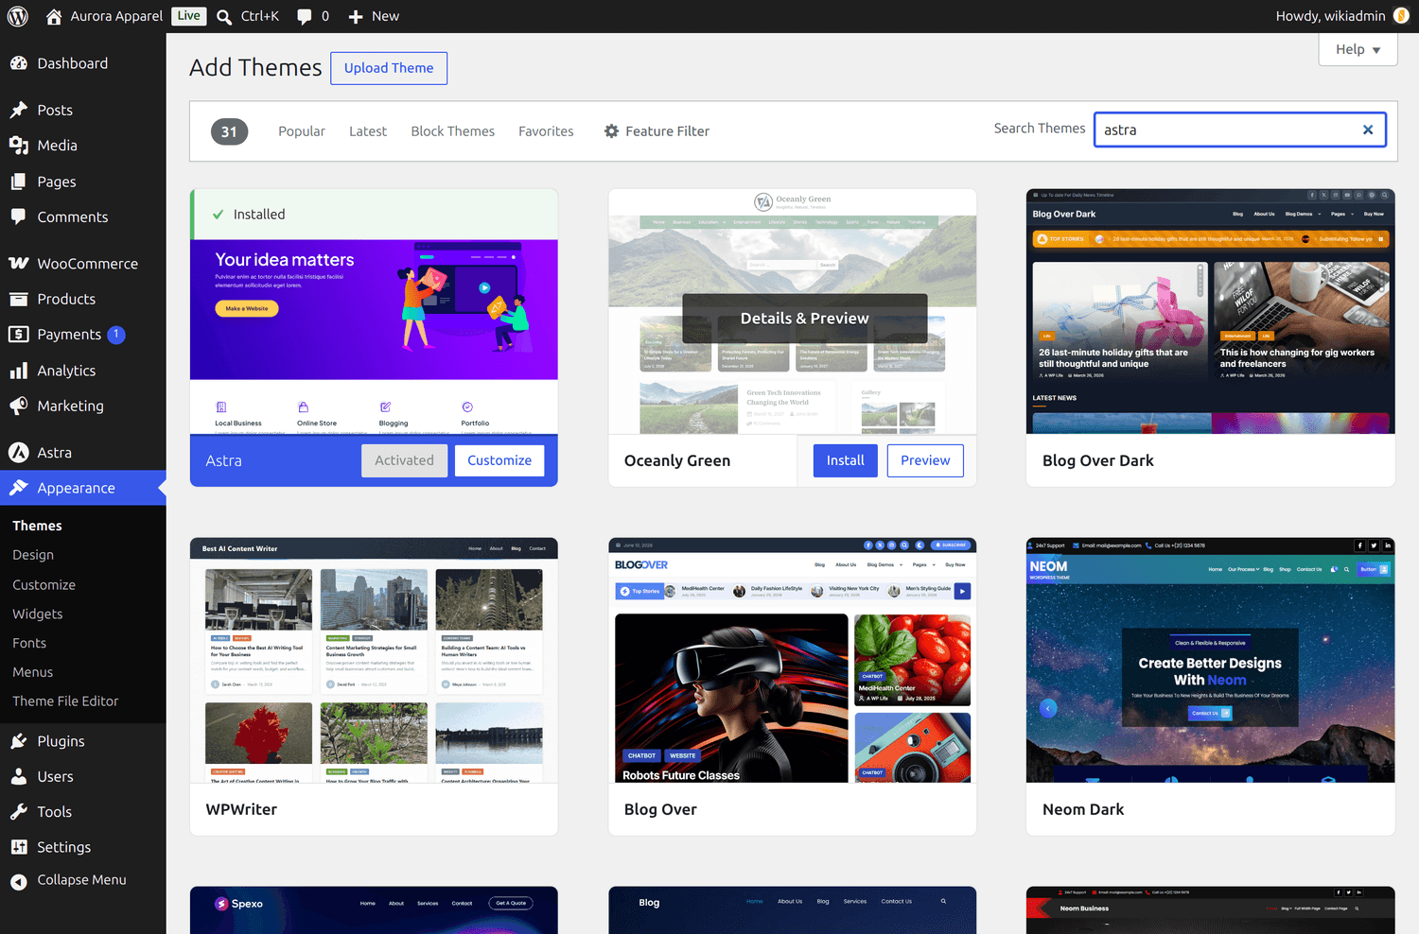Click the Plugins plug icon
Image resolution: width=1419 pixels, height=934 pixels.
[x=19, y=741]
